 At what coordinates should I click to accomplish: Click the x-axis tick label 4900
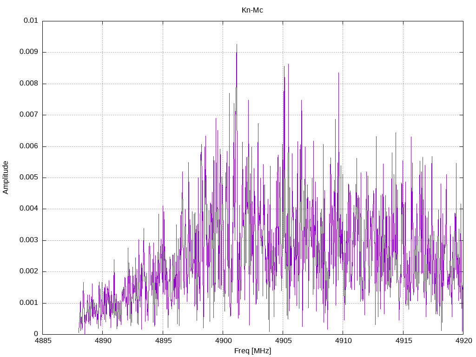point(223,341)
